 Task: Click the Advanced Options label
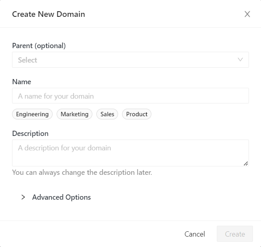(61, 197)
